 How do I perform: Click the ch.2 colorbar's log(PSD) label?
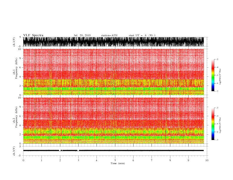point(220,125)
